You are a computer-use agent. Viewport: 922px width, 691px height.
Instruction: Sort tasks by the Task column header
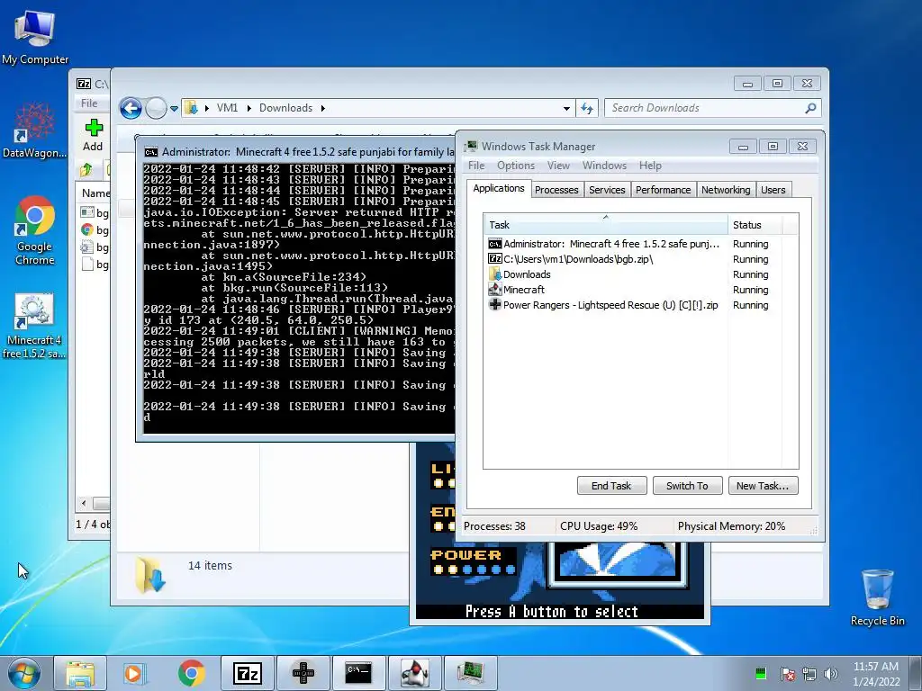pyautogui.click(x=606, y=224)
